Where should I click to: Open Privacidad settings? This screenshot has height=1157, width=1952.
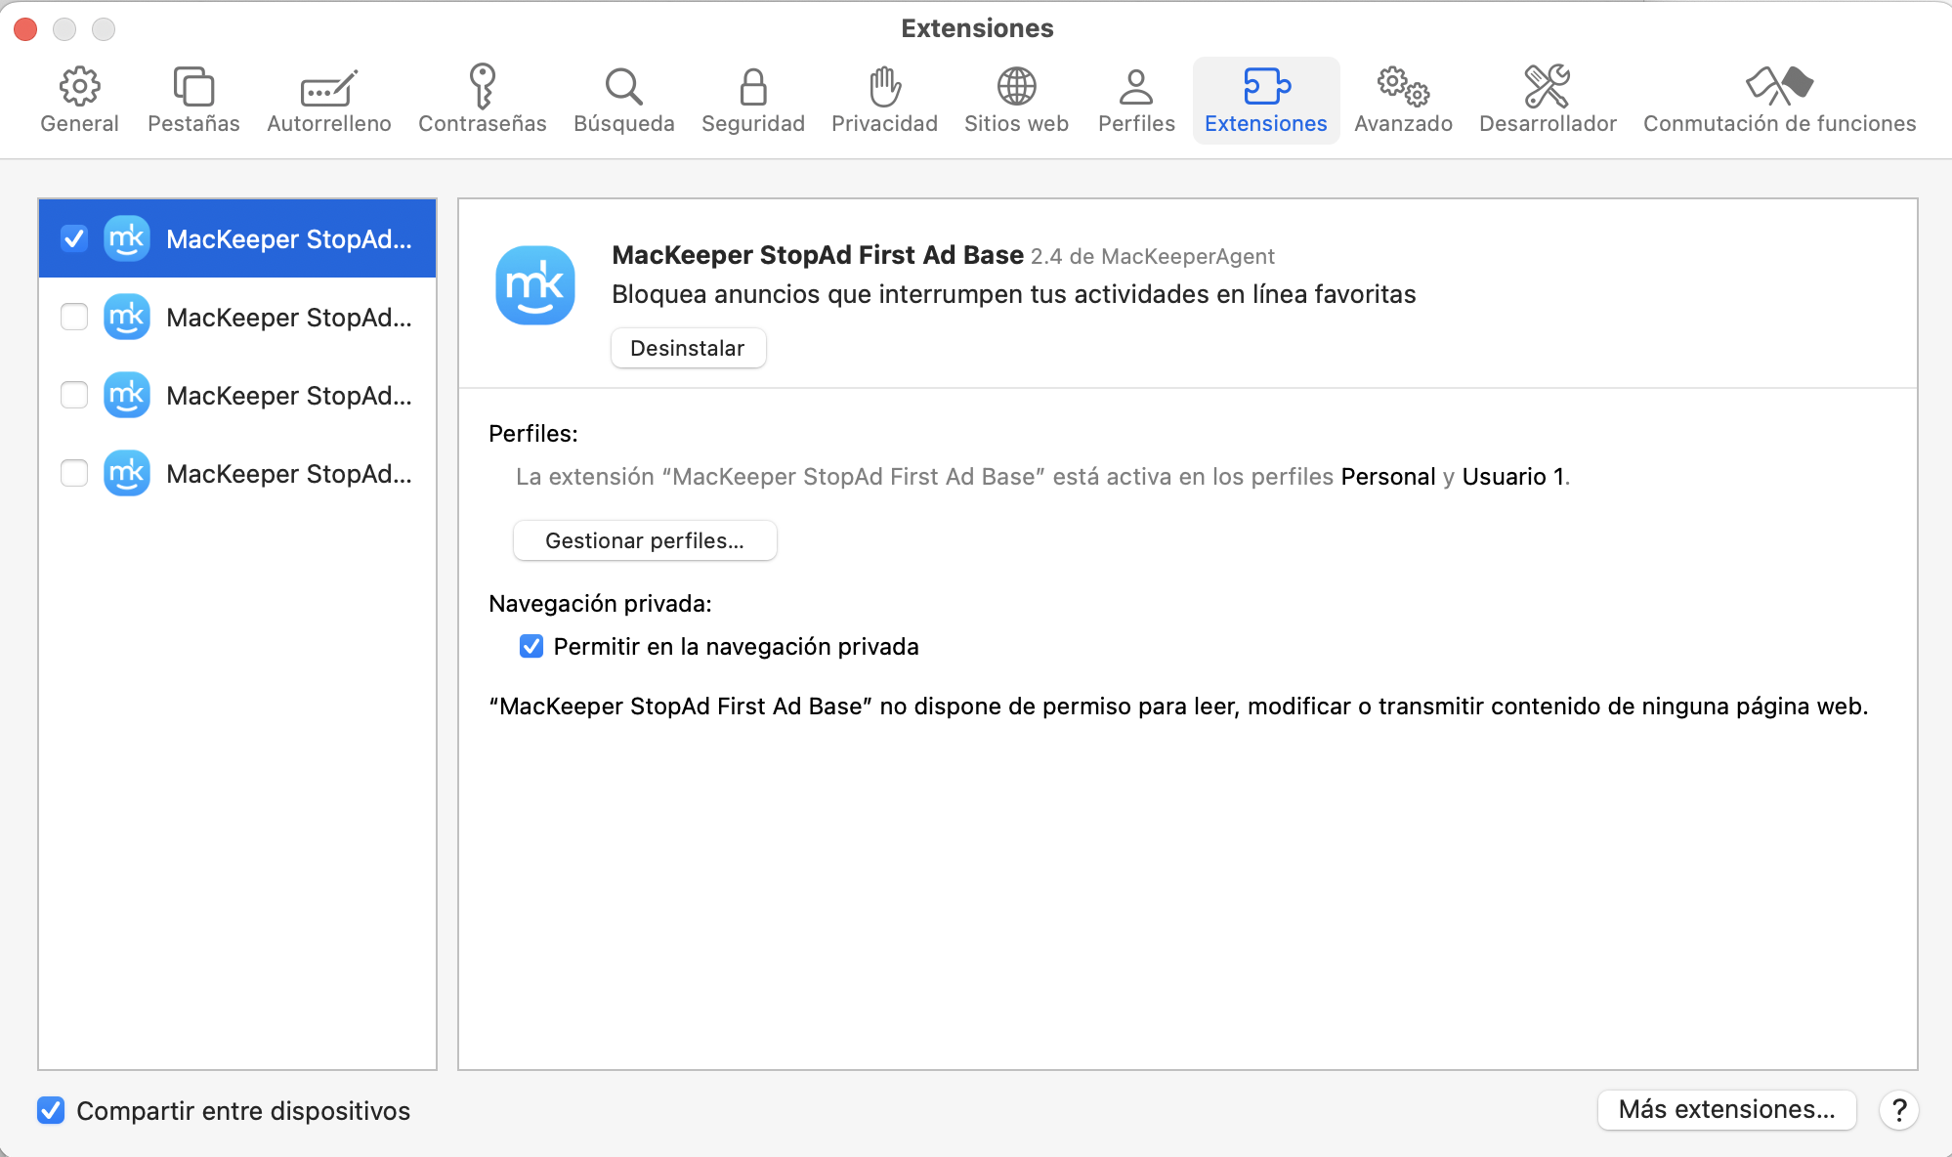(x=883, y=98)
